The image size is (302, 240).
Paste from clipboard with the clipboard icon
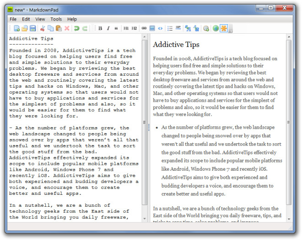point(59,28)
